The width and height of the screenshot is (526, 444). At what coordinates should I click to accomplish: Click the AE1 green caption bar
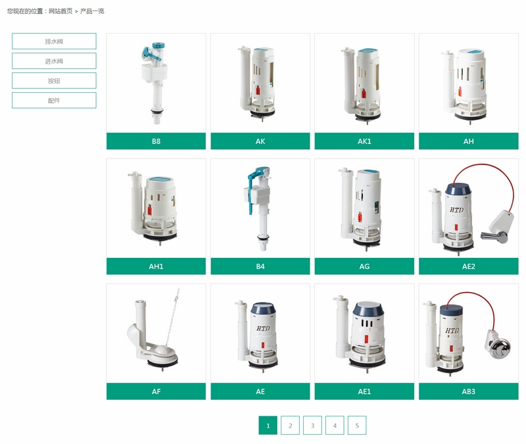click(364, 391)
